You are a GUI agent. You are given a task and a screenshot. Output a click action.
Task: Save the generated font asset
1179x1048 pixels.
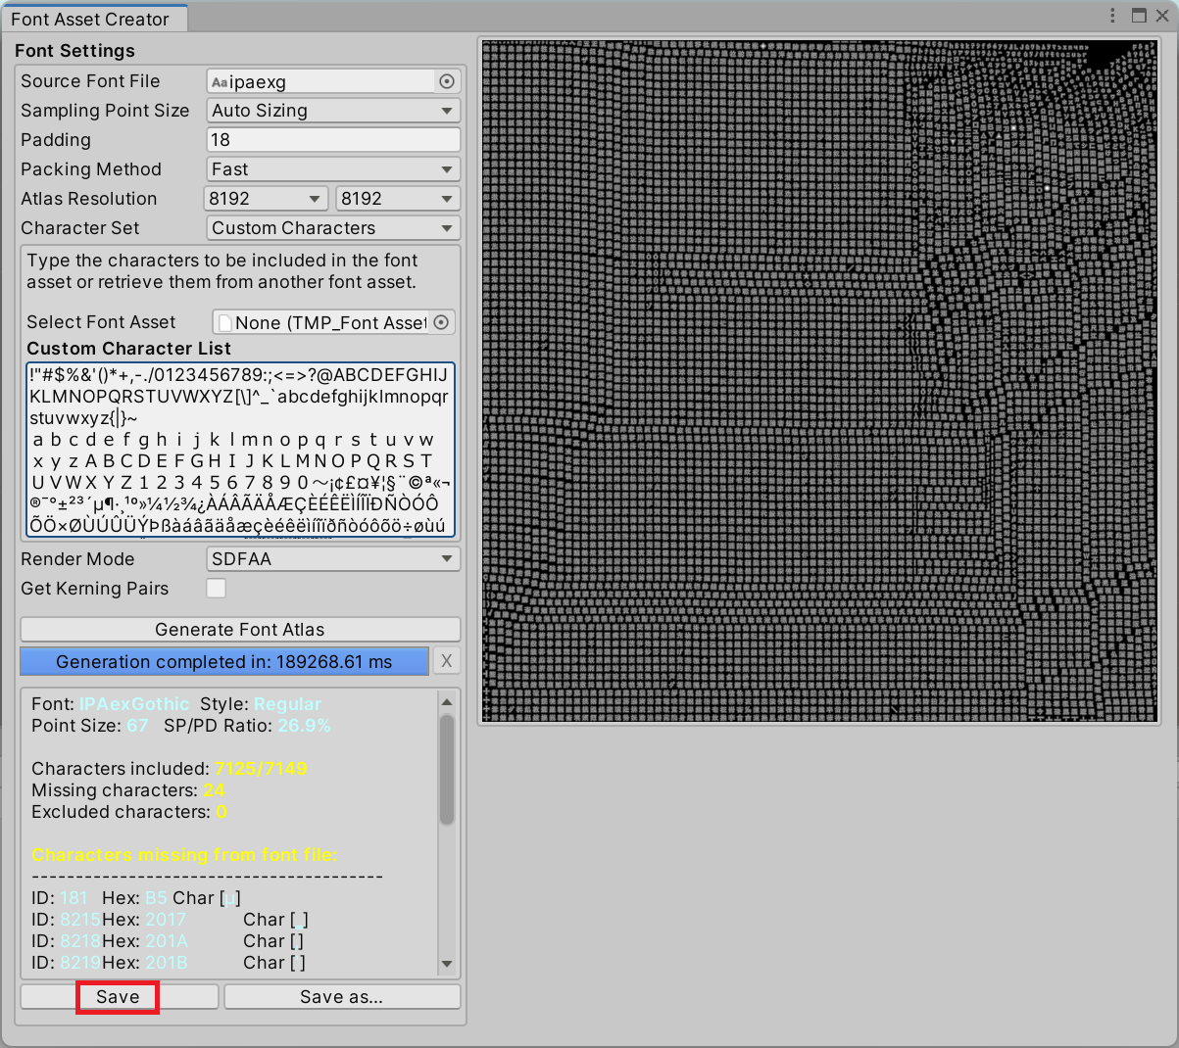(x=117, y=996)
